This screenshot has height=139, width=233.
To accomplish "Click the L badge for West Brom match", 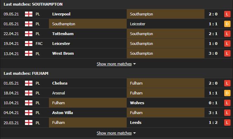I will (x=227, y=53).
